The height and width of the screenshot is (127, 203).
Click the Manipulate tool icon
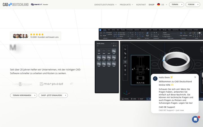coord(185,34)
